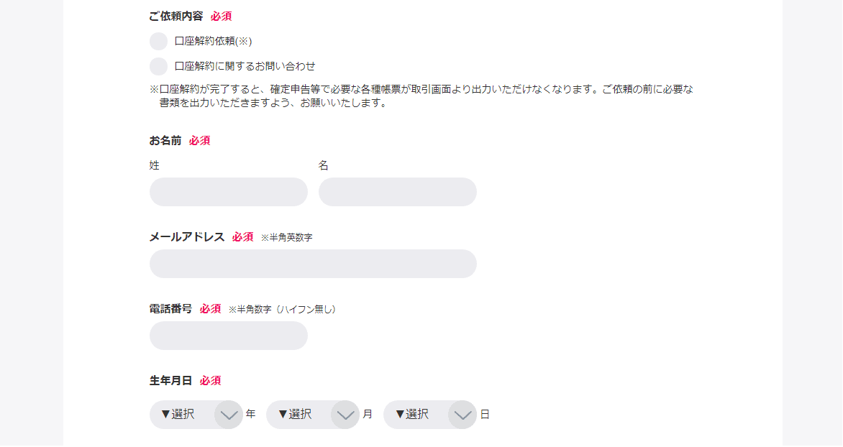The width and height of the screenshot is (843, 447).
Task: Click the chevron arrow on the day selector
Action: [x=462, y=415]
